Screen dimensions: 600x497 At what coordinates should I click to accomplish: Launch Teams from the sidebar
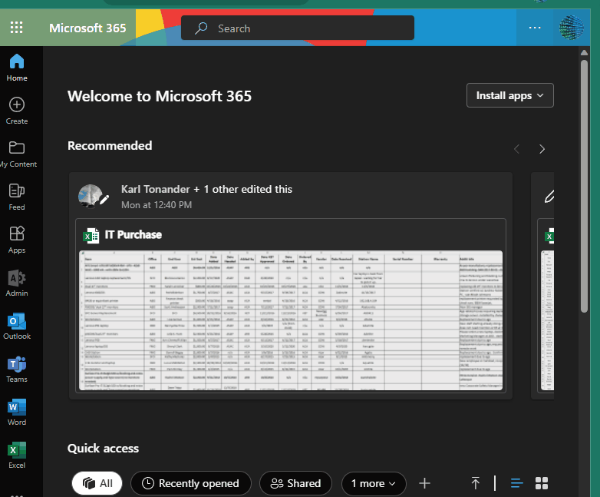pyautogui.click(x=17, y=369)
